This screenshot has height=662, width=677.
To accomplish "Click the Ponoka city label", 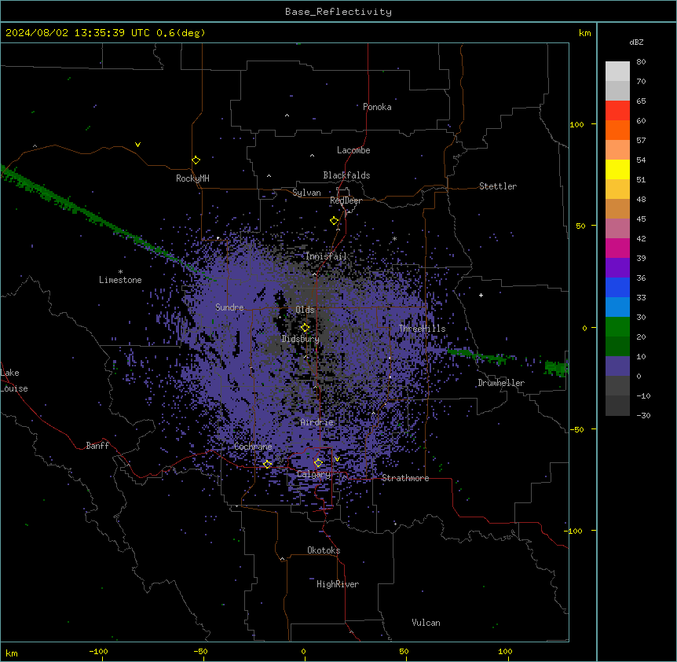I will (377, 107).
